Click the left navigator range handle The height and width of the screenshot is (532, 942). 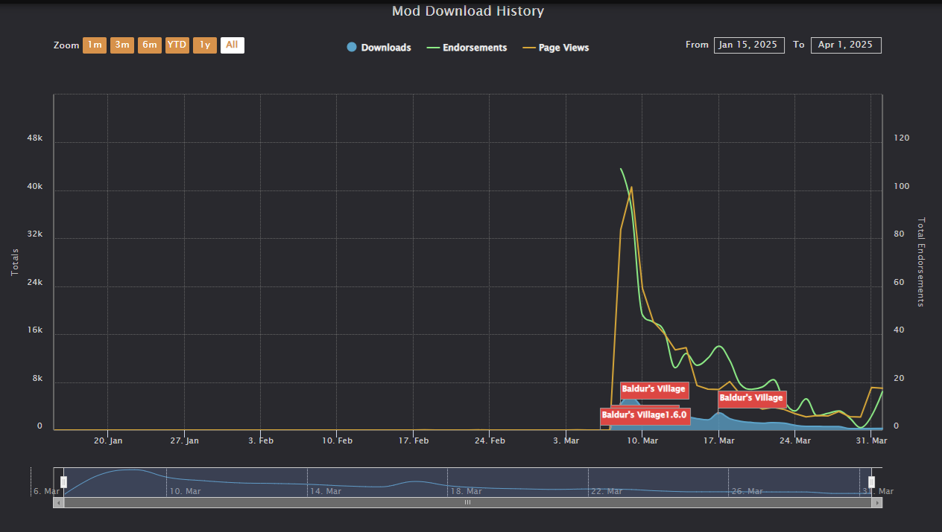click(63, 482)
